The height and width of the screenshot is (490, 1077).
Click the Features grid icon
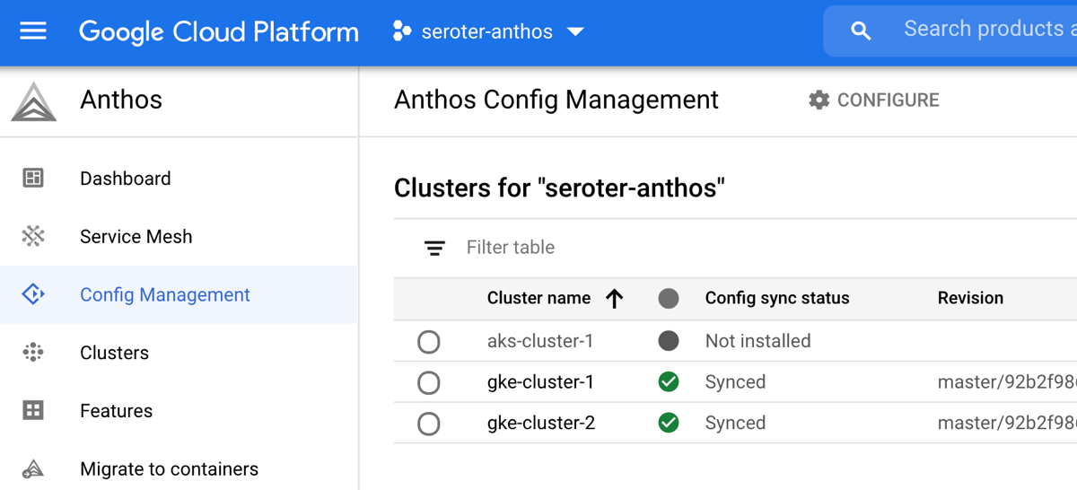tap(33, 411)
